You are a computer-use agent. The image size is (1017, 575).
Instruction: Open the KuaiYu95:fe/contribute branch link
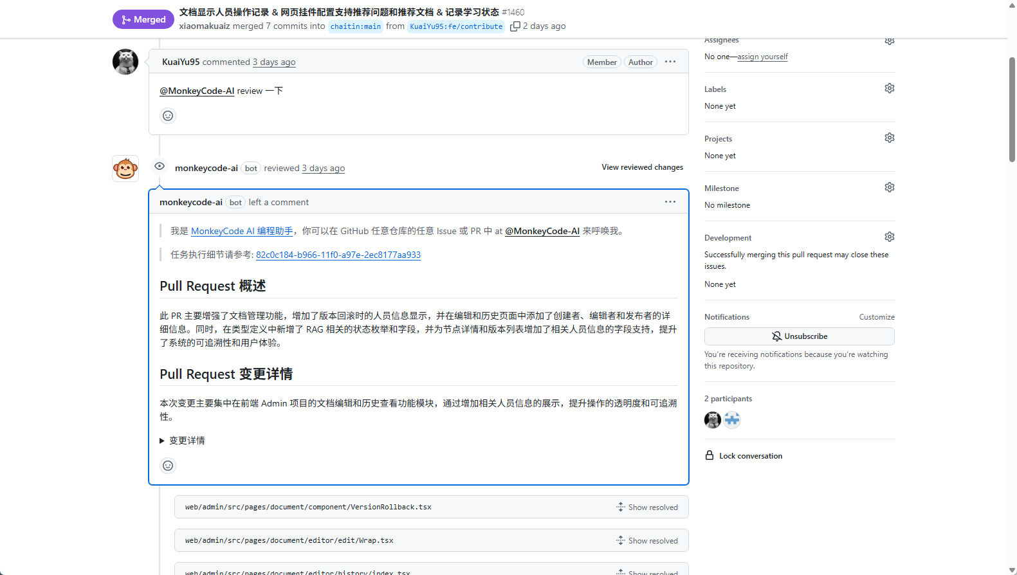[456, 26]
